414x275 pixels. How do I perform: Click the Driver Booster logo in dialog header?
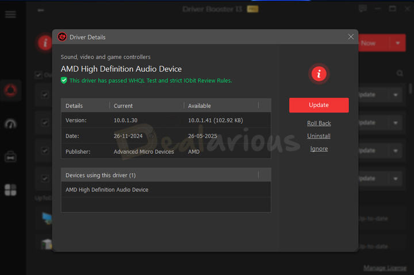pos(62,37)
